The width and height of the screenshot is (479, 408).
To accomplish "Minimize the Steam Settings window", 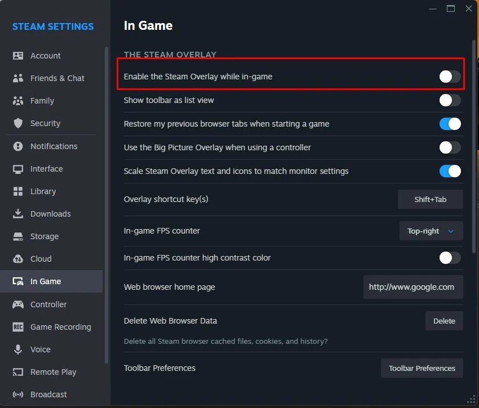I will pos(433,8).
